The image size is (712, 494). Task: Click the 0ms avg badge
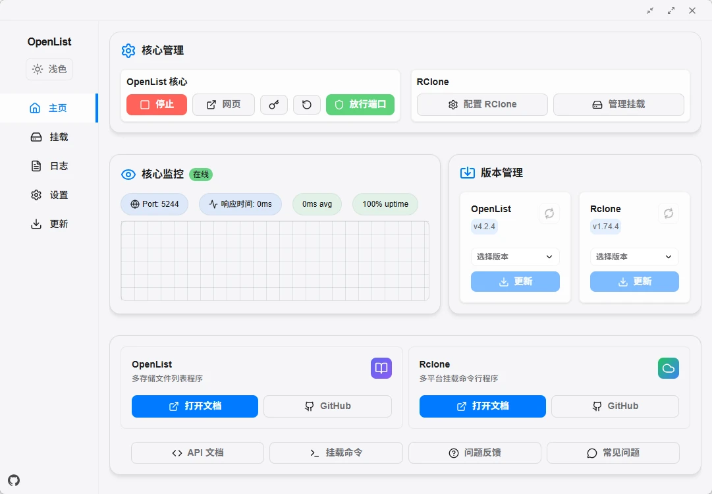(317, 204)
